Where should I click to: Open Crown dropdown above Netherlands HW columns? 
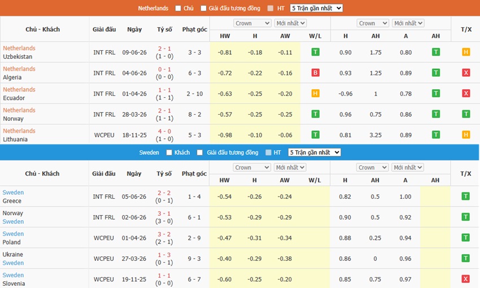(x=252, y=23)
